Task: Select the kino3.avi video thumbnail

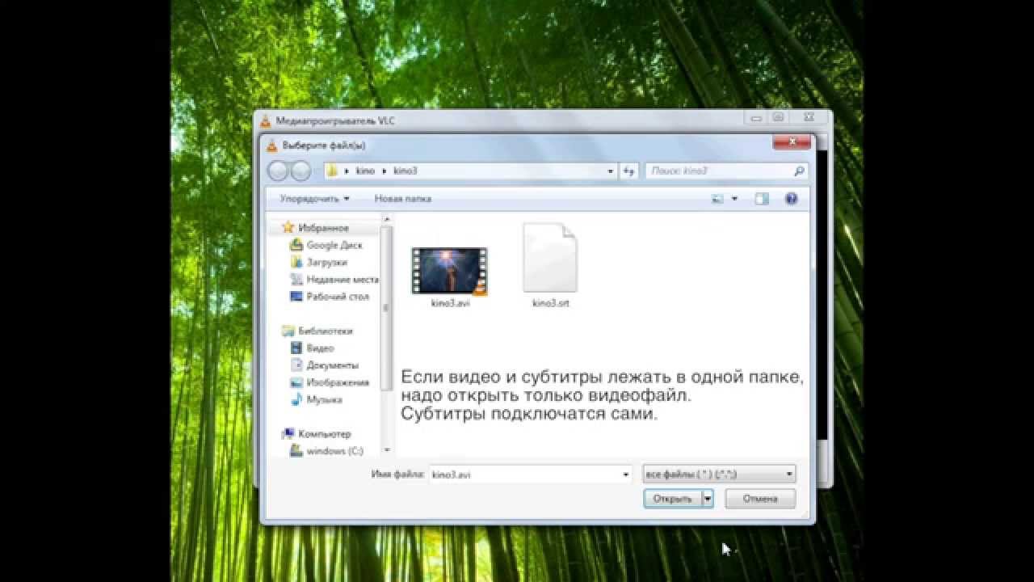Action: 449,271
